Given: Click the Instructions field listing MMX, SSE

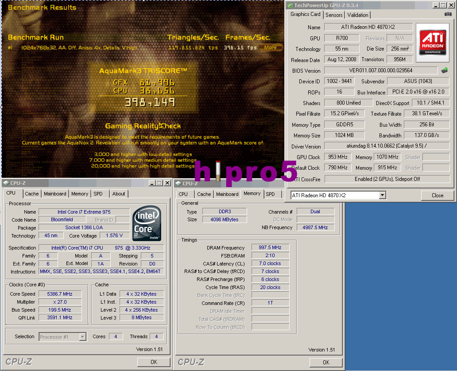Looking at the screenshot, I should (101, 271).
